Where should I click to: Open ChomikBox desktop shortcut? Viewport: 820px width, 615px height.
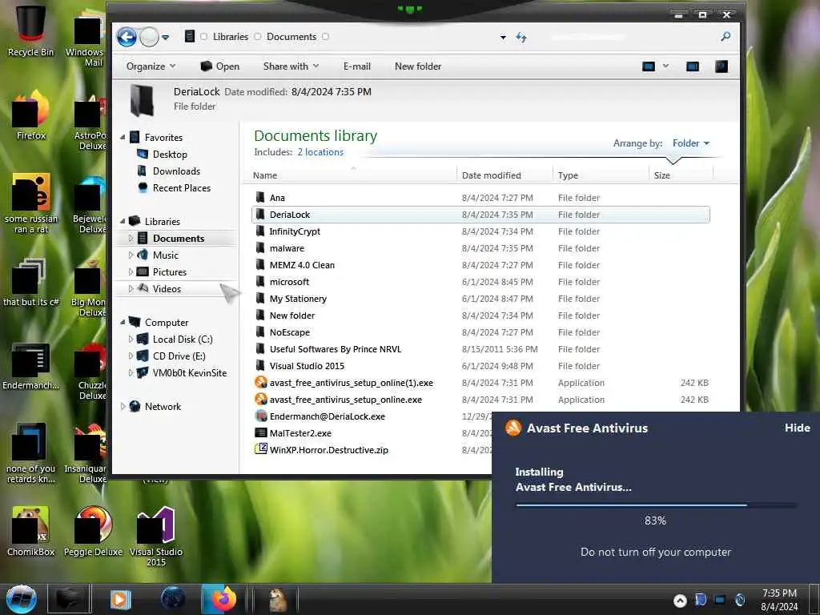30,530
